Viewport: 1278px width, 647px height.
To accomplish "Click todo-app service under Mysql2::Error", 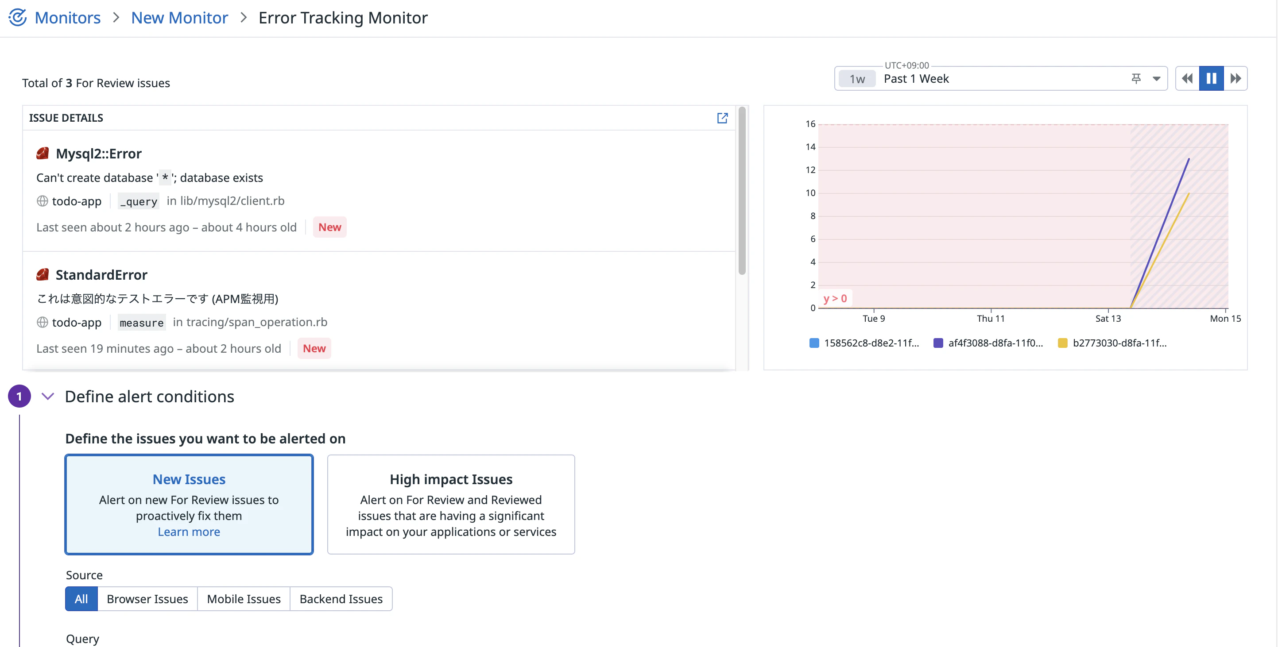I will click(x=77, y=201).
